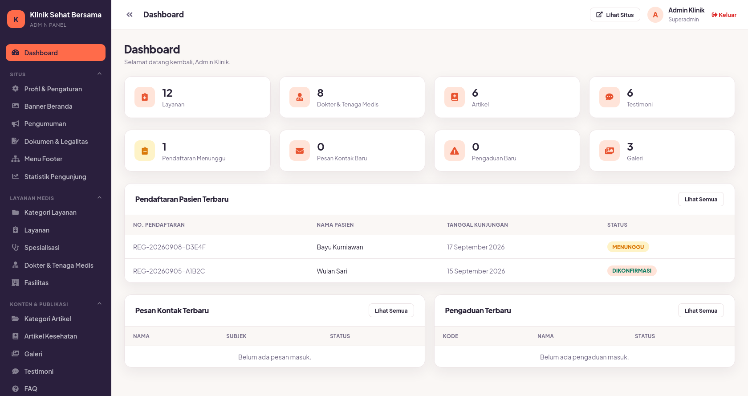Click the stethoscope icon beside Spesialisasi
The height and width of the screenshot is (396, 748).
point(16,247)
